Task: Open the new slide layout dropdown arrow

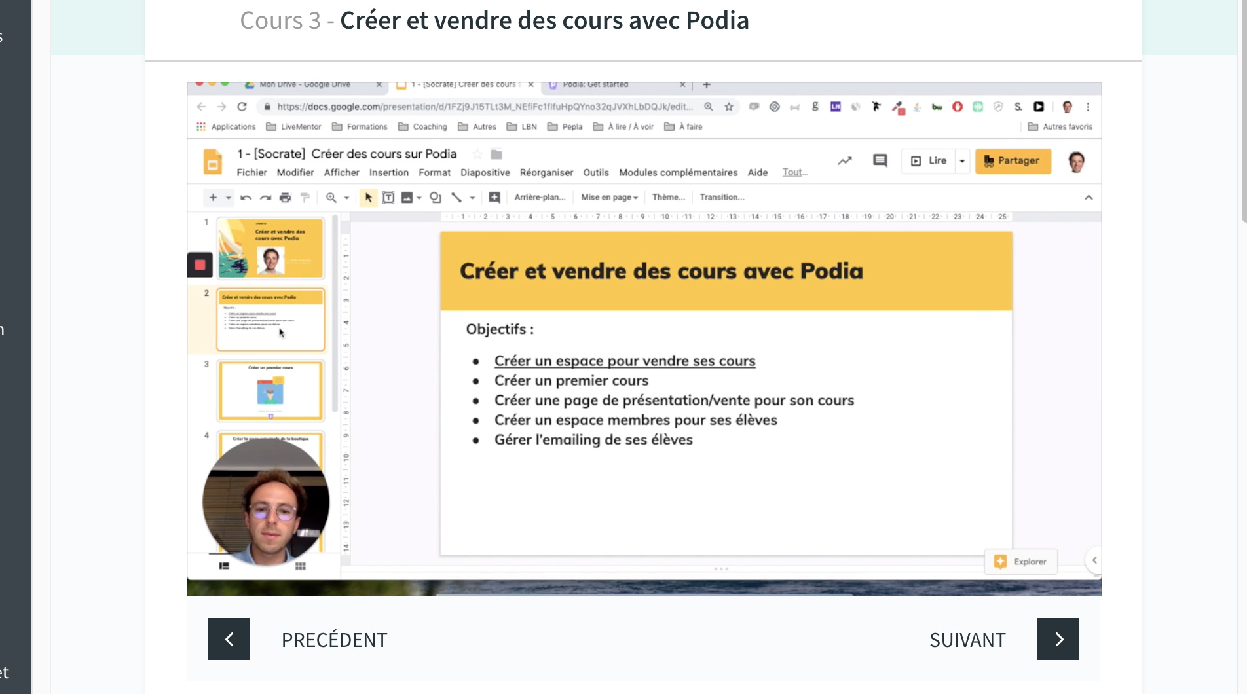Action: (x=229, y=197)
